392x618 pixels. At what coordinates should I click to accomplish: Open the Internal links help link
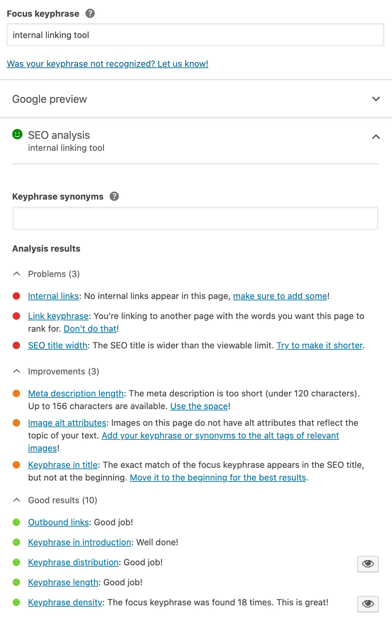pyautogui.click(x=53, y=296)
